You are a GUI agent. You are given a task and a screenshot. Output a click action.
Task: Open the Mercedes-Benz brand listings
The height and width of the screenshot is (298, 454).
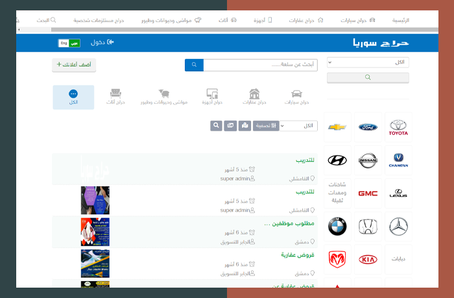pyautogui.click(x=398, y=226)
